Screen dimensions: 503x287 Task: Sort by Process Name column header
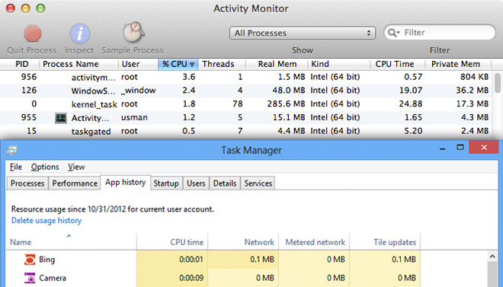click(x=78, y=64)
